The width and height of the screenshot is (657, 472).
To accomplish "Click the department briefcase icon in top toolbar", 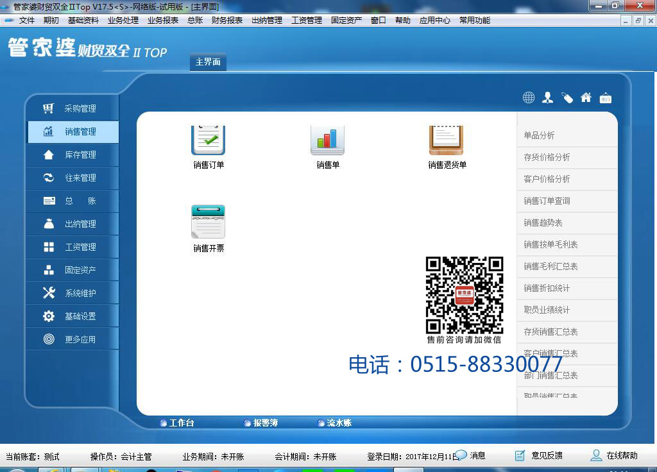I will (606, 98).
